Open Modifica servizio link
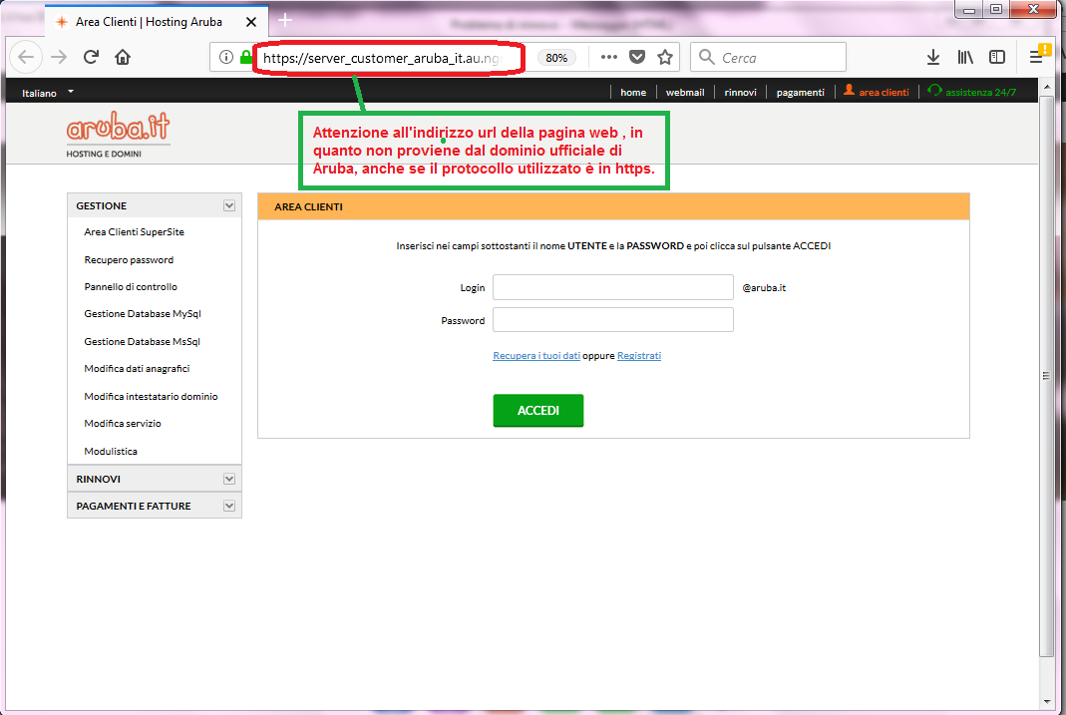The height and width of the screenshot is (715, 1066). coord(123,424)
